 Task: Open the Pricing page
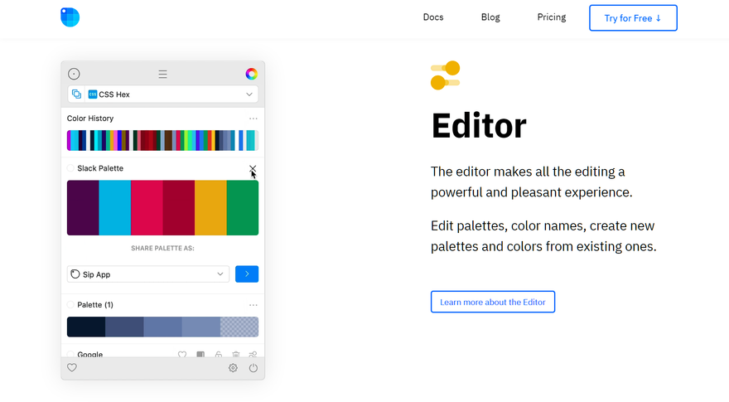pos(552,17)
